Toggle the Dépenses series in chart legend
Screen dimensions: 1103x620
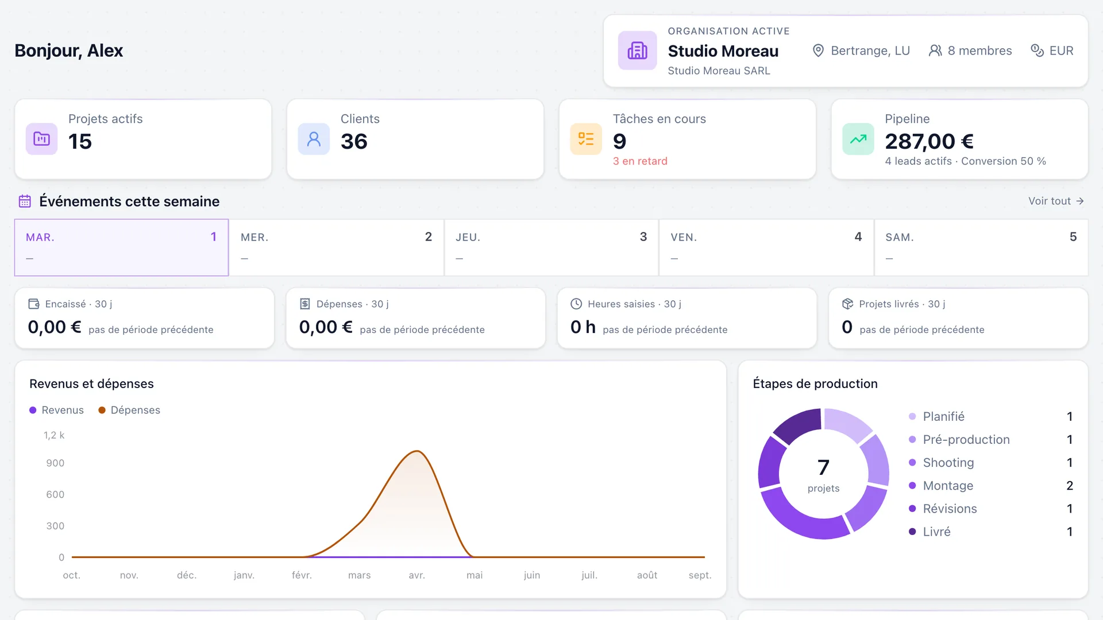[x=129, y=410]
